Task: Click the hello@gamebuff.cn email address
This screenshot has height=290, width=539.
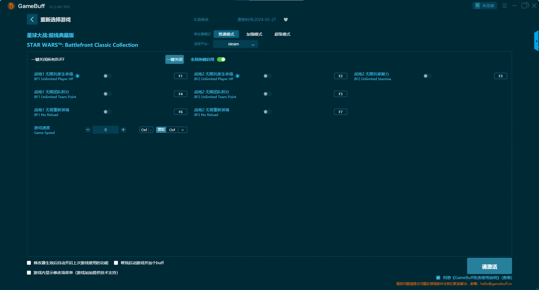Action: pyautogui.click(x=496, y=284)
